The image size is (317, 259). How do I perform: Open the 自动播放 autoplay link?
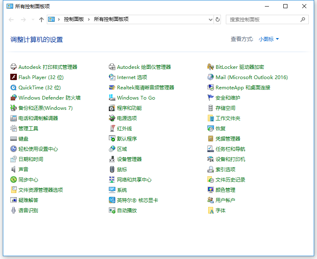[127, 210]
